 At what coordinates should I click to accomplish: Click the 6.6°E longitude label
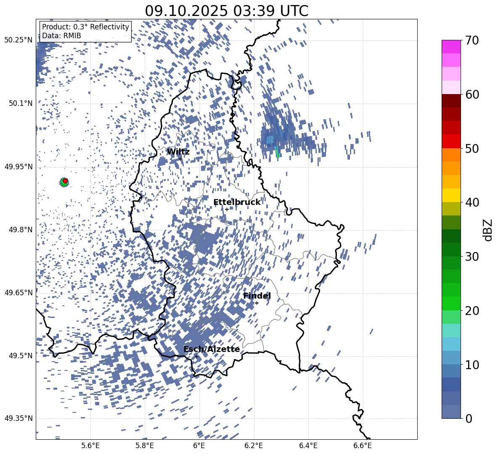pos(363,446)
